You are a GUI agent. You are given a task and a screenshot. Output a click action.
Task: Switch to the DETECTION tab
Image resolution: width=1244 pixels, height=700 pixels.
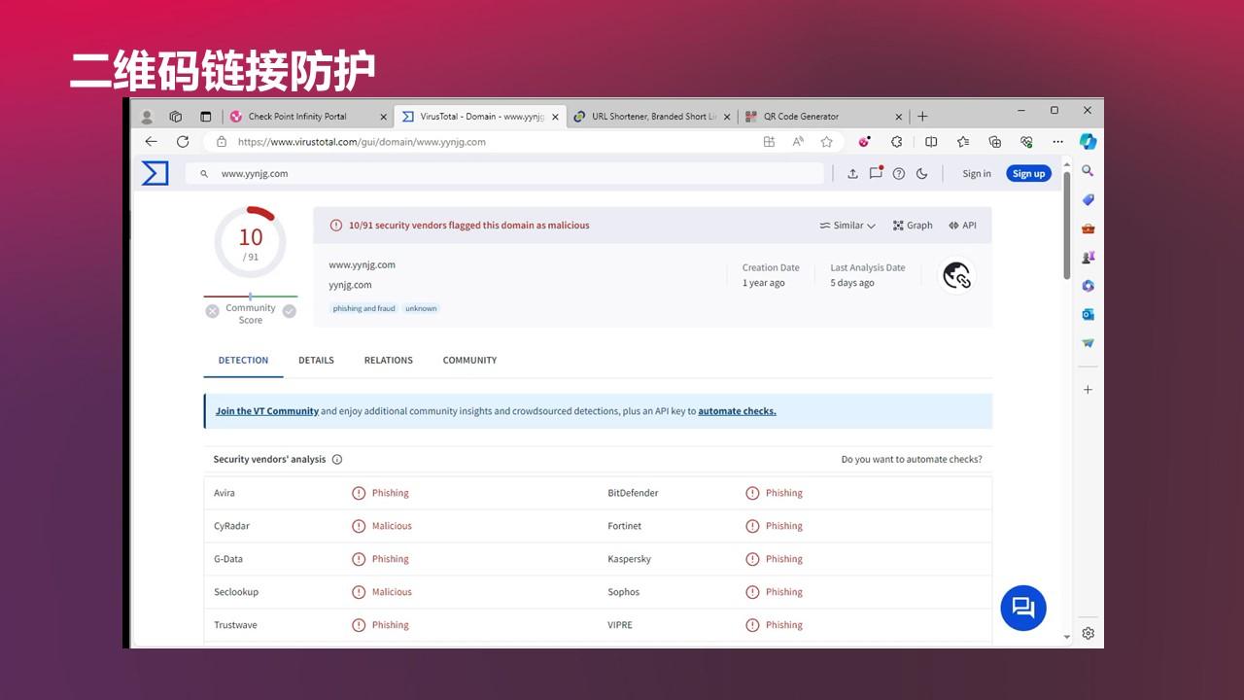[243, 360]
